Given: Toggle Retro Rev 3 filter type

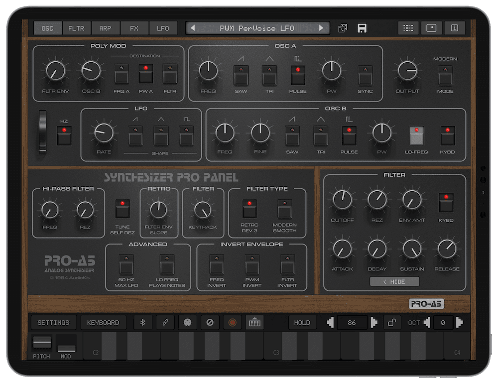Looking at the screenshot, I should 249,209.
